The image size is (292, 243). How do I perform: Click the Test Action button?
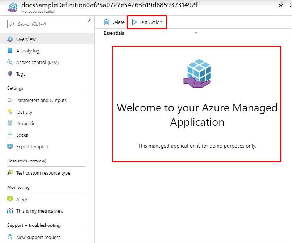pyautogui.click(x=147, y=22)
